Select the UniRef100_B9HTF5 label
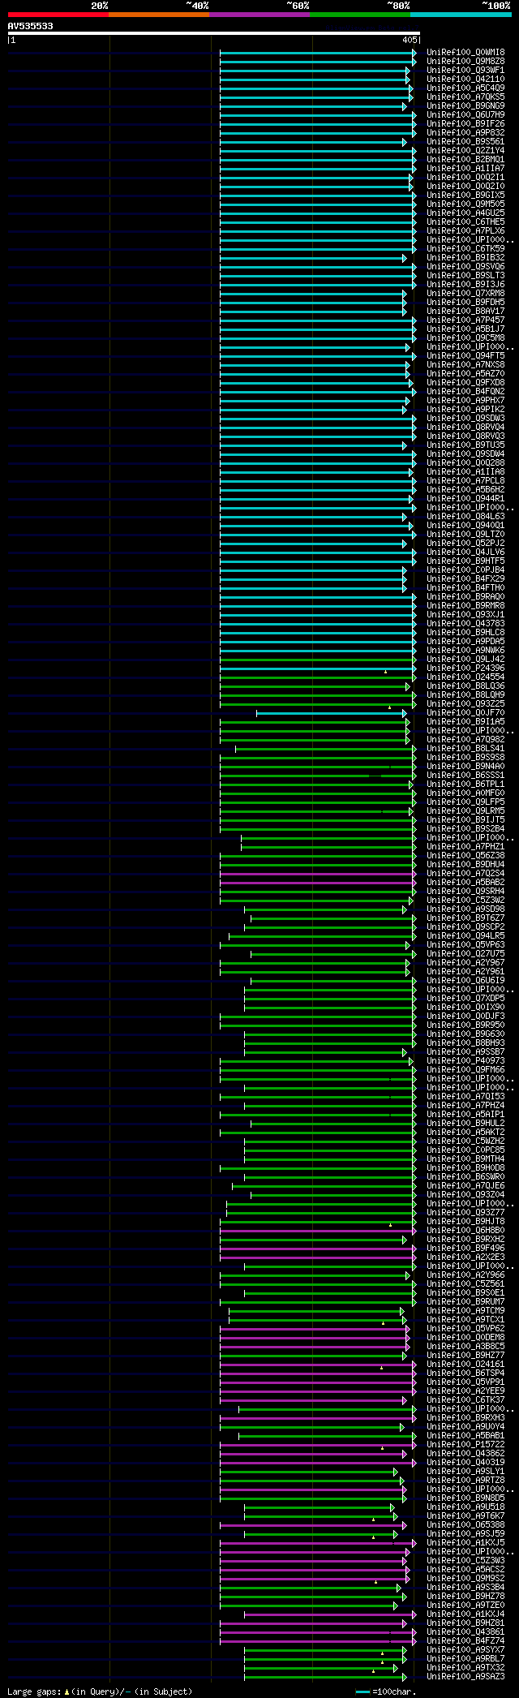The image size is (519, 1698). tap(465, 561)
